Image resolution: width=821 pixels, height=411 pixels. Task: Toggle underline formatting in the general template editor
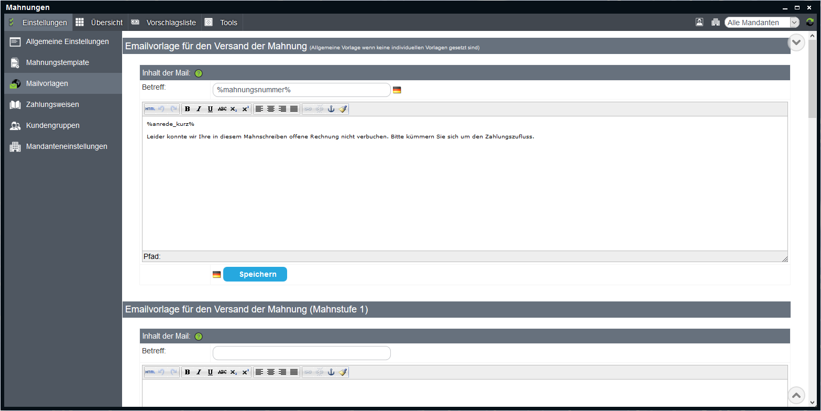pos(210,109)
